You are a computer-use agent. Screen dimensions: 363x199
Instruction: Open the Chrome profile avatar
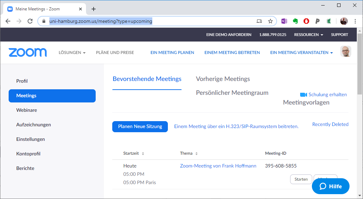click(x=344, y=21)
